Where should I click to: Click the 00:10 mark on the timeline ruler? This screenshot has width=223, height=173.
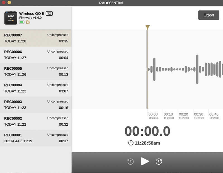[x=168, y=114]
